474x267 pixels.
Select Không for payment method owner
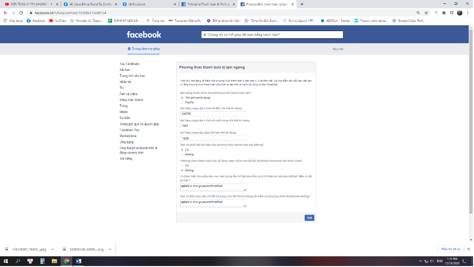tap(182, 154)
